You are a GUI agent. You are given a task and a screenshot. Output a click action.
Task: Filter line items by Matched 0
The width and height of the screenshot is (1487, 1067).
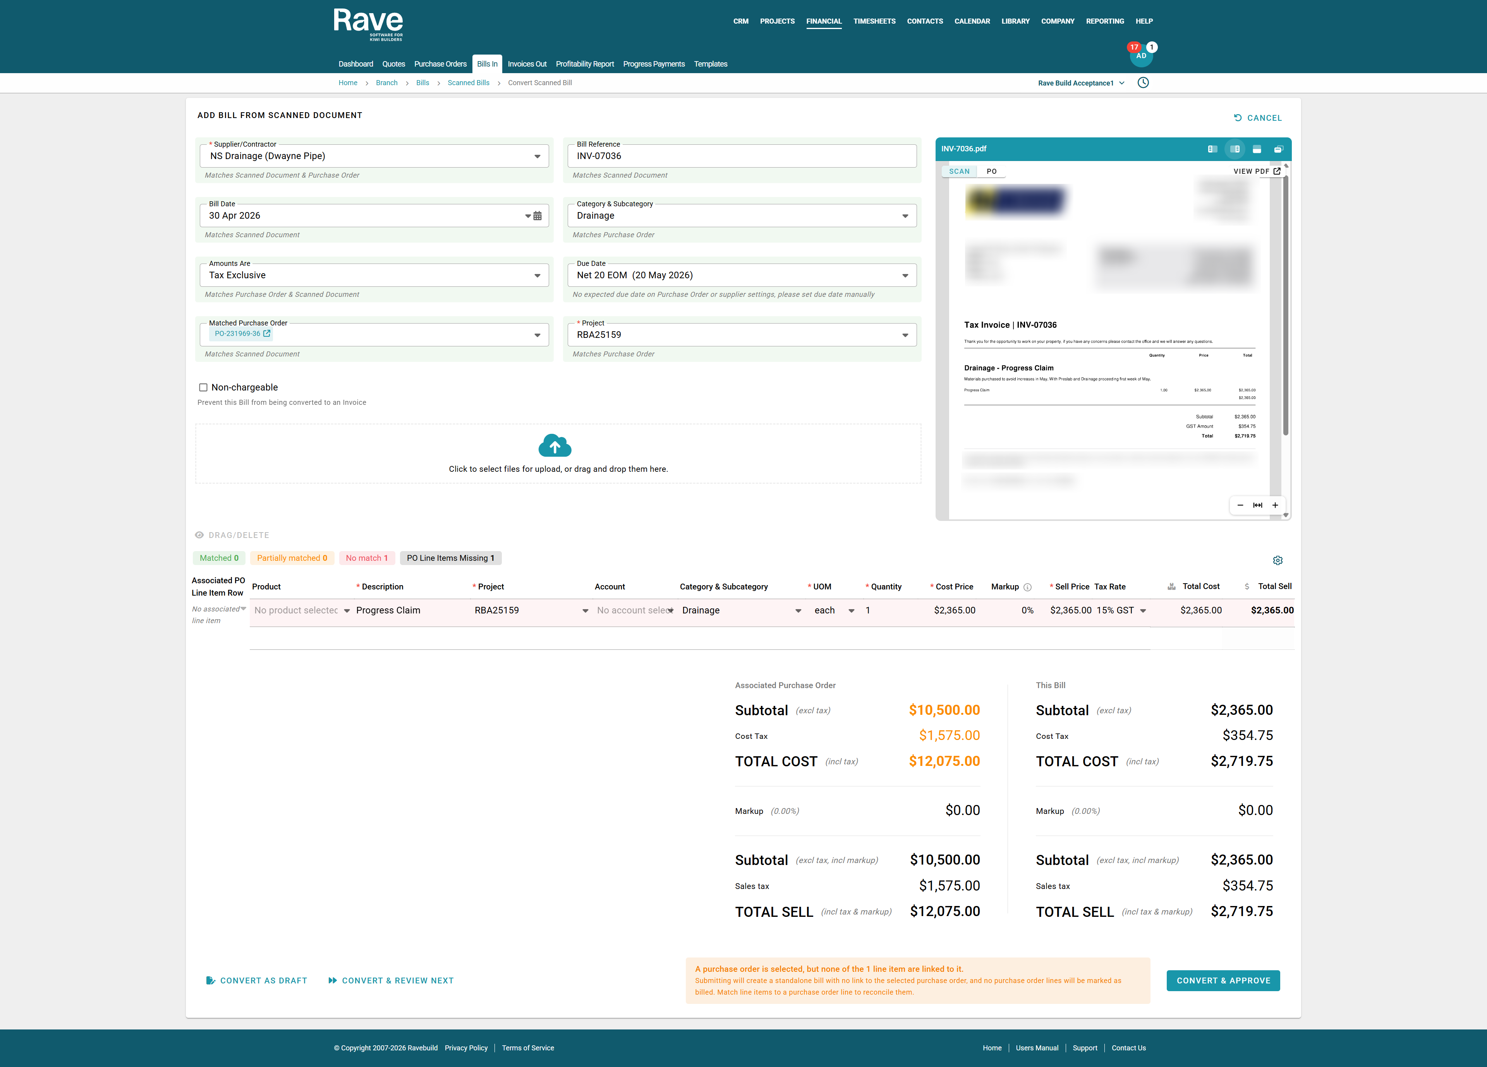(219, 558)
